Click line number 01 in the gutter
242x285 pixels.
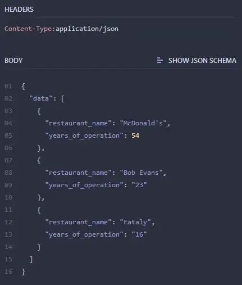click(x=8, y=86)
